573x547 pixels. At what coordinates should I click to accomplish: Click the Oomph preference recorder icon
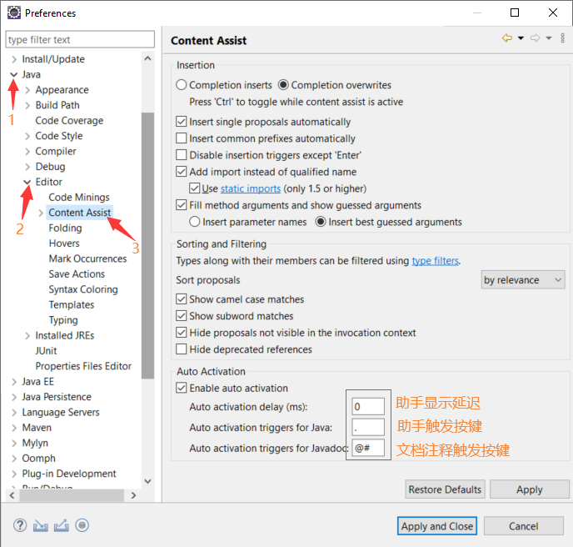pyautogui.click(x=82, y=525)
